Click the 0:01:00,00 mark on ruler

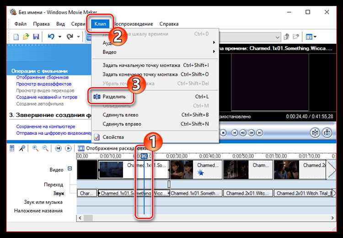coord(276,156)
